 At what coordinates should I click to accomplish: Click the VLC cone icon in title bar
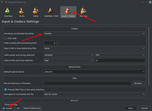pos(2,2)
